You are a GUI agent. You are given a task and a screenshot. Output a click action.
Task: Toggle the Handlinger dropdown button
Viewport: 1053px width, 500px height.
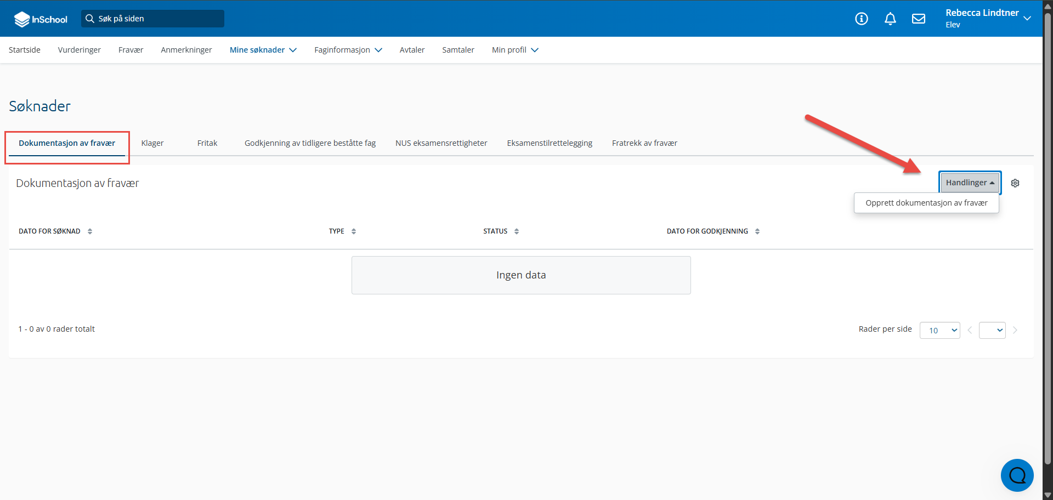pyautogui.click(x=970, y=183)
